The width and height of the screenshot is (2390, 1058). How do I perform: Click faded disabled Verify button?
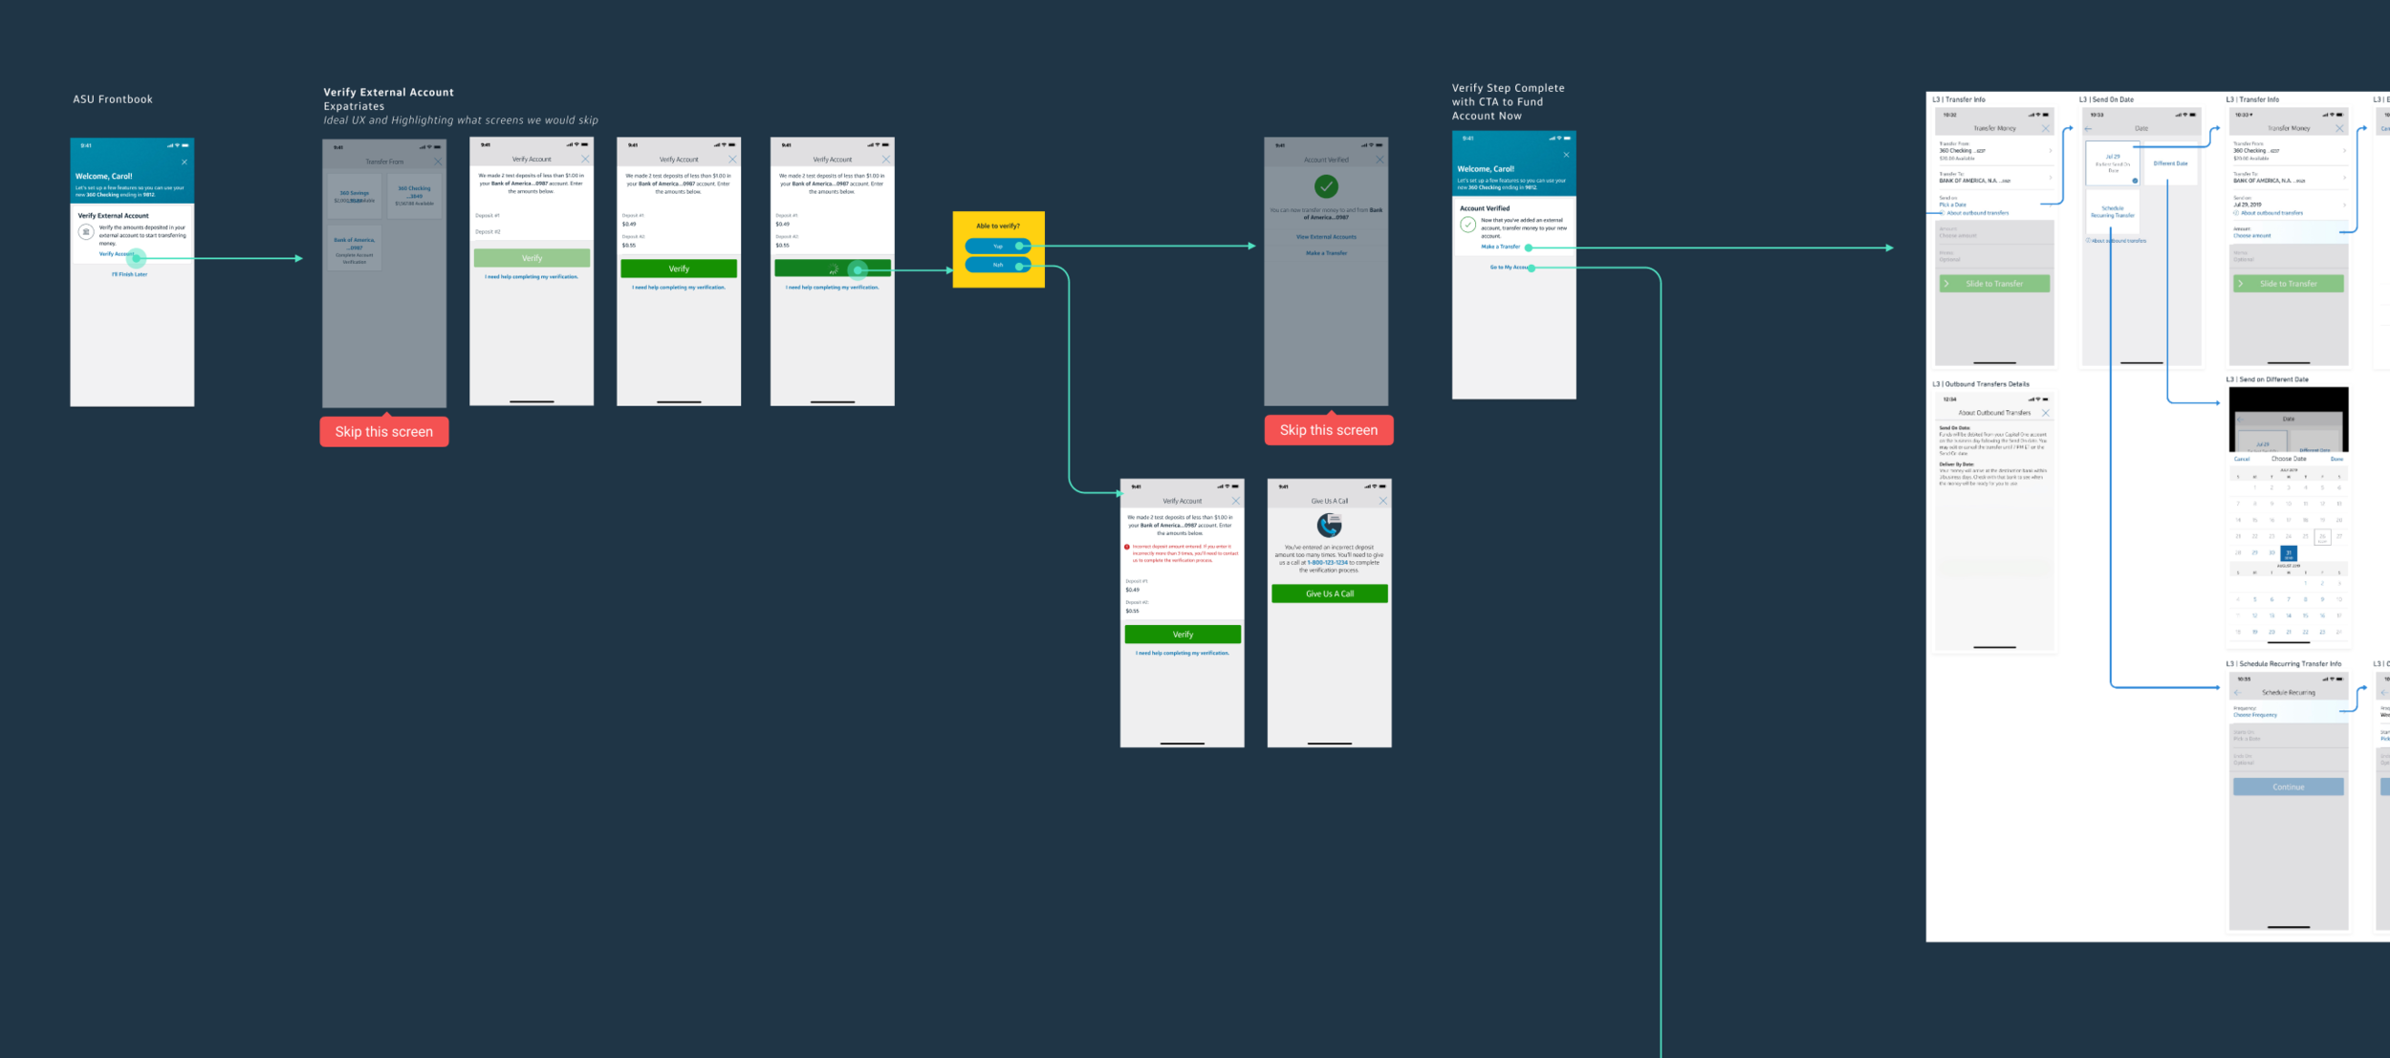click(532, 258)
